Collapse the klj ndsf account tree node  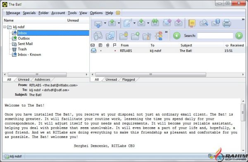pyautogui.click(x=5, y=27)
